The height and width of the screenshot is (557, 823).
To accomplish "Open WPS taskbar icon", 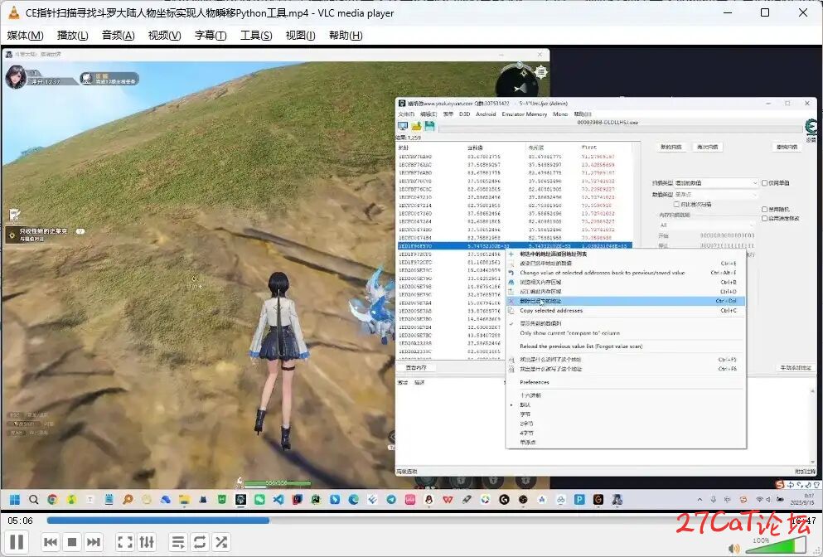I will 448,499.
